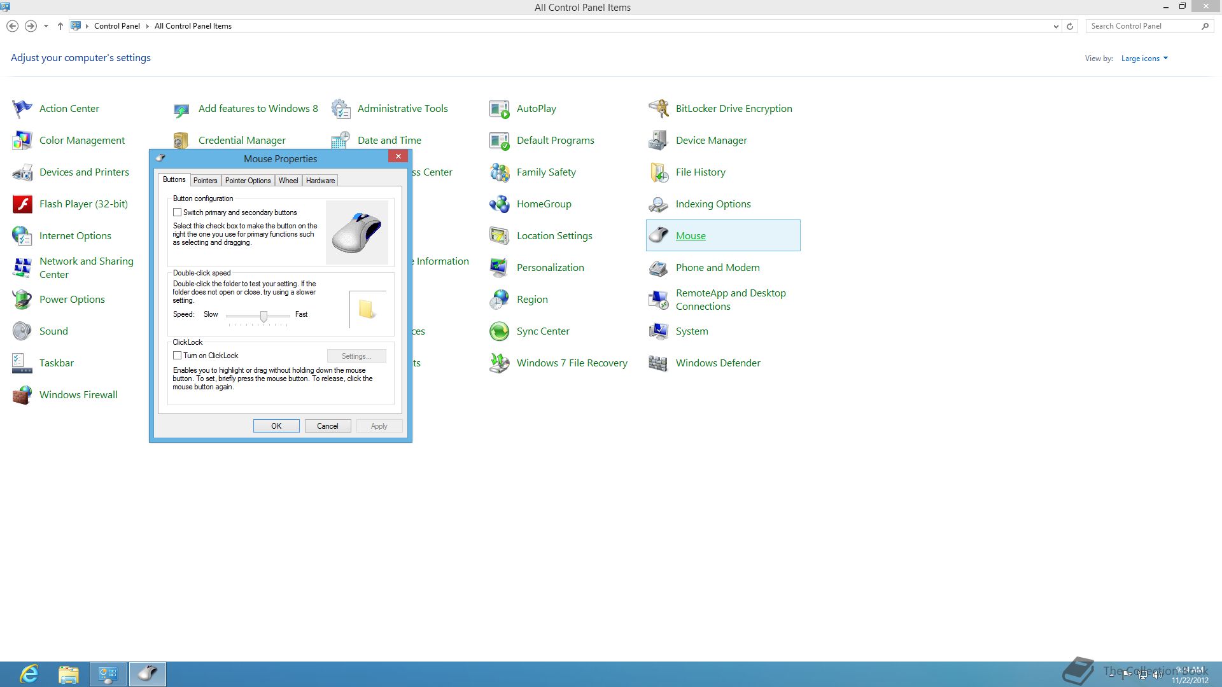Image resolution: width=1222 pixels, height=687 pixels.
Task: Open Internet Explorer from the taskbar
Action: (29, 674)
